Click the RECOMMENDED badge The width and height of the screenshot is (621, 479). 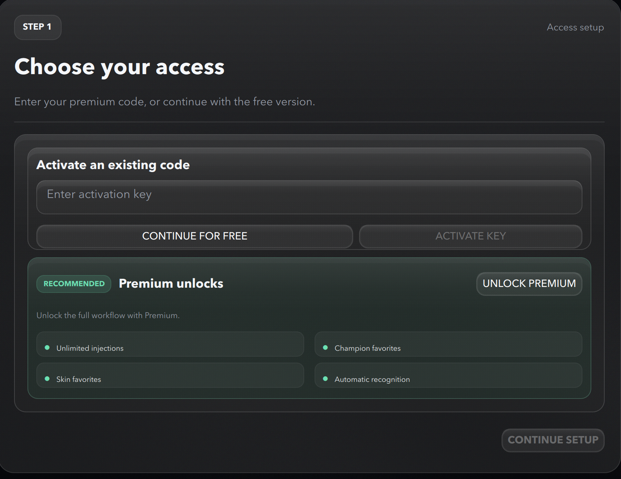(73, 284)
